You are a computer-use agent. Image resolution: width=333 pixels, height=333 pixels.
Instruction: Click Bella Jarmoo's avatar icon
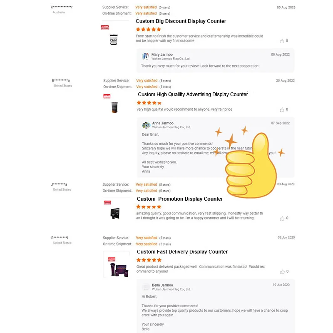[x=146, y=287]
